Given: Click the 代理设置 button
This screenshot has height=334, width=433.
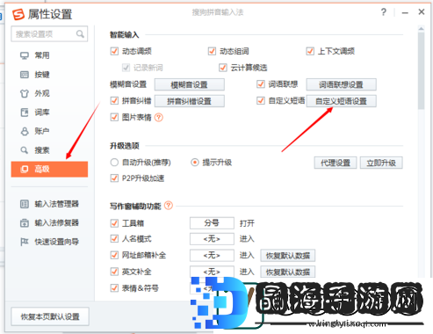Looking at the screenshot, I should [336, 163].
